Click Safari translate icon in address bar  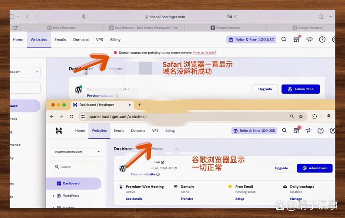229,17
